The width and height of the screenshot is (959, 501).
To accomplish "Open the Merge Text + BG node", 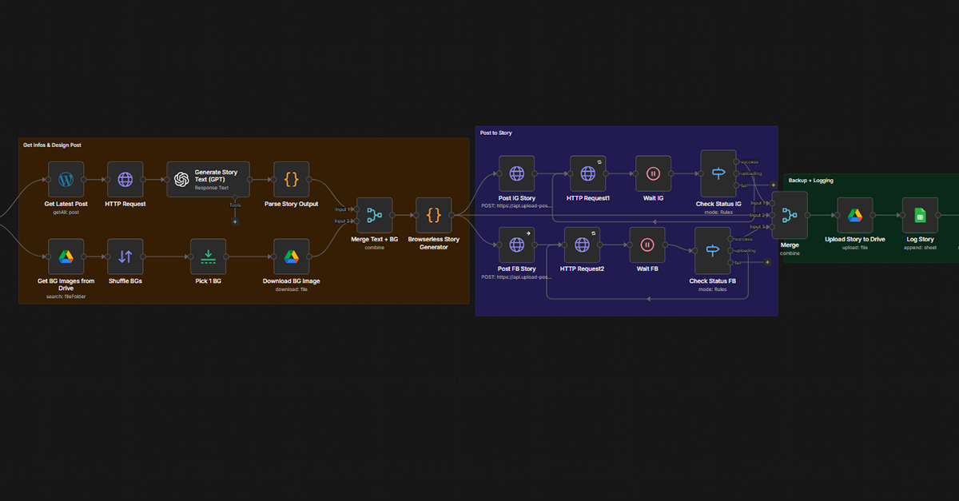I will [x=374, y=216].
